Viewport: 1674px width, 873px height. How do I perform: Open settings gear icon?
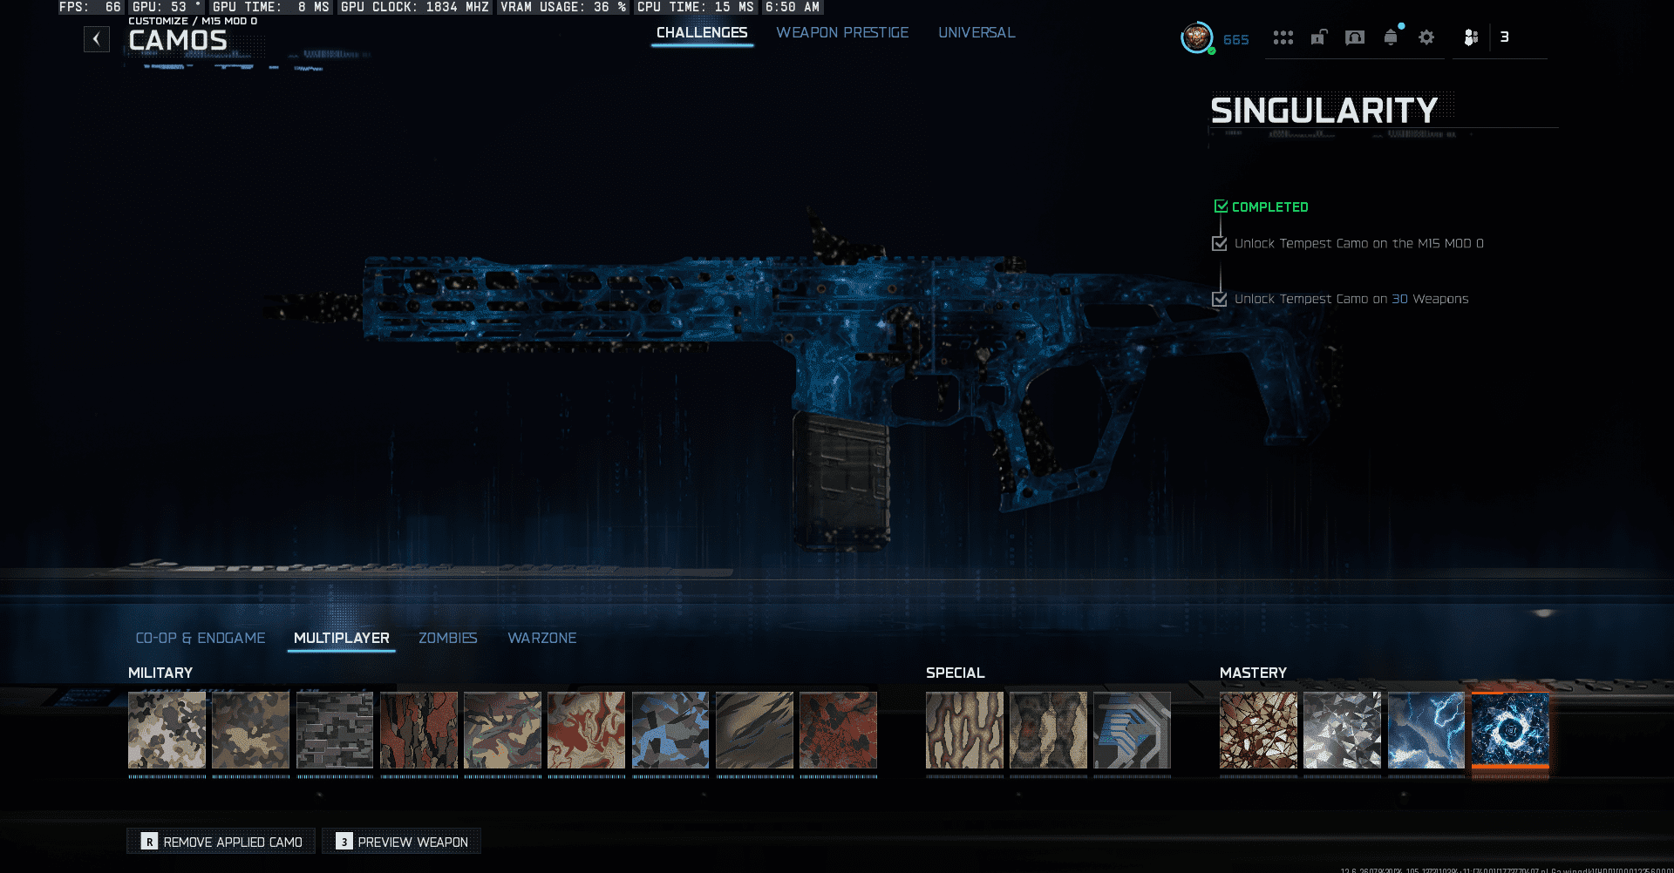[1426, 37]
